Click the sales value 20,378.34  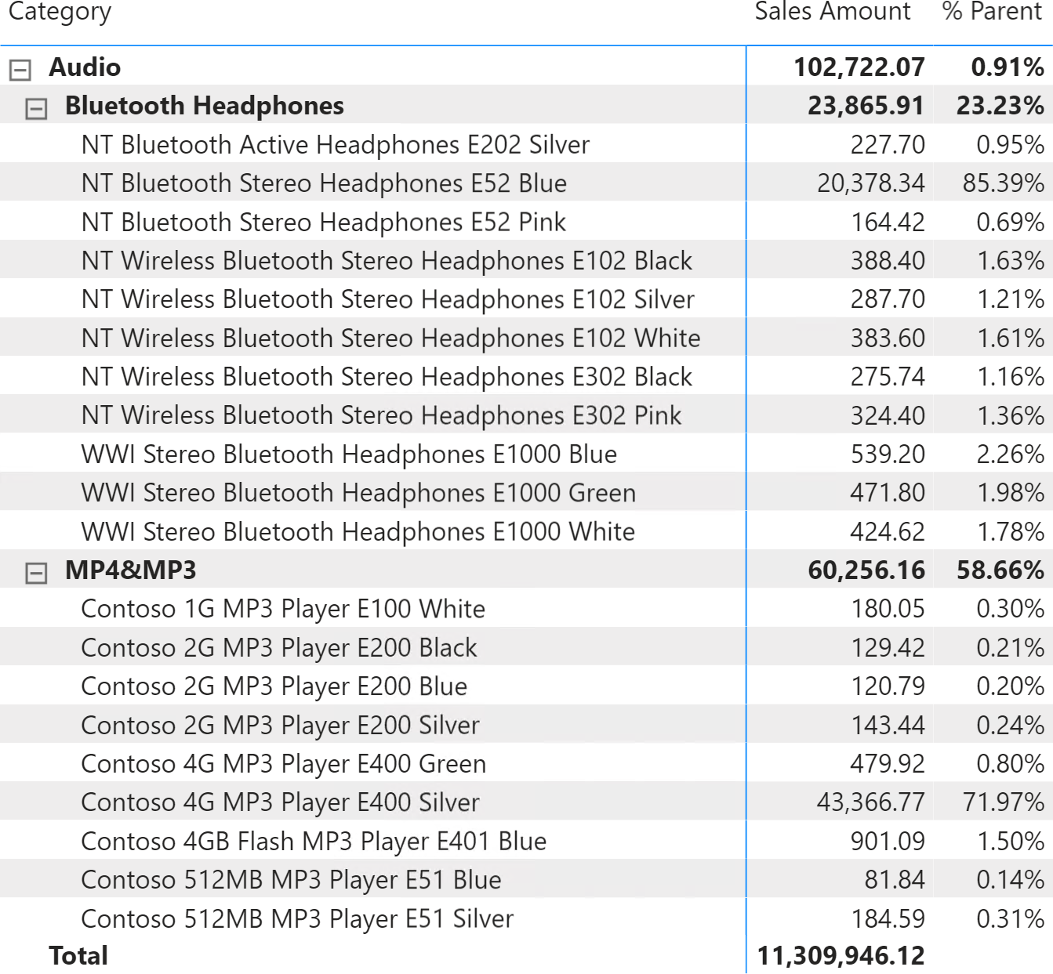pyautogui.click(x=871, y=183)
